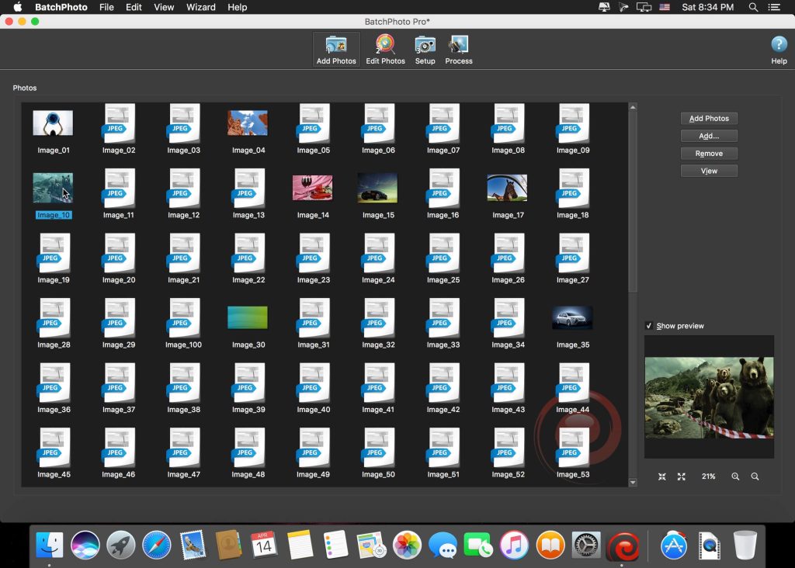Select the Image_15 car thumbnail

(x=377, y=188)
